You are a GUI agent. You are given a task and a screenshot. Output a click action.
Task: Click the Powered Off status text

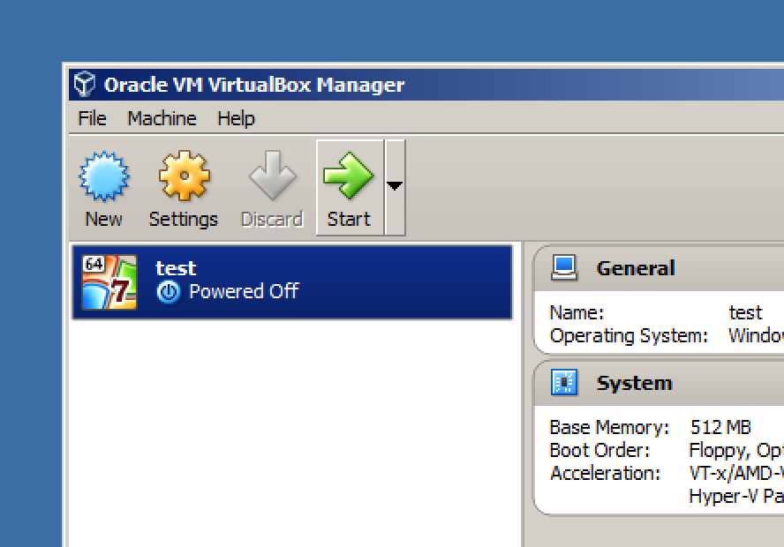coord(244,291)
